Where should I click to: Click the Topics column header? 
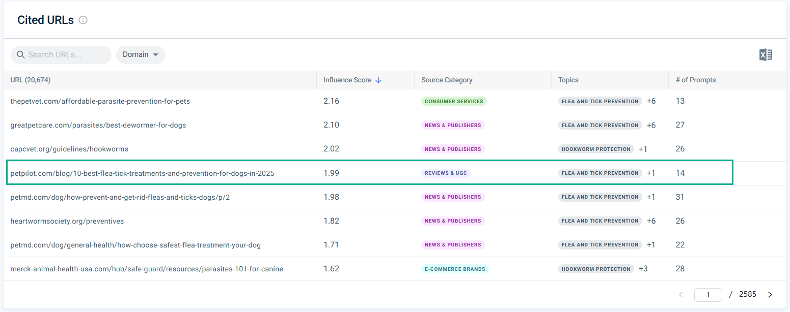568,80
